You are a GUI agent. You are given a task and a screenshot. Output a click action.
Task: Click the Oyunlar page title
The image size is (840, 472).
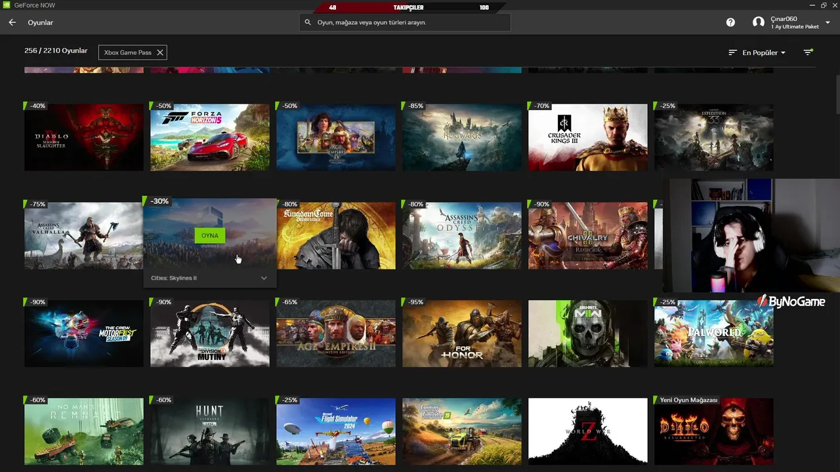pyautogui.click(x=41, y=22)
